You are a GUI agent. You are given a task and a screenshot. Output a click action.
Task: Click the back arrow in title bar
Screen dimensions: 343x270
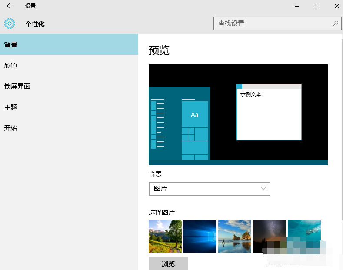click(x=9, y=6)
